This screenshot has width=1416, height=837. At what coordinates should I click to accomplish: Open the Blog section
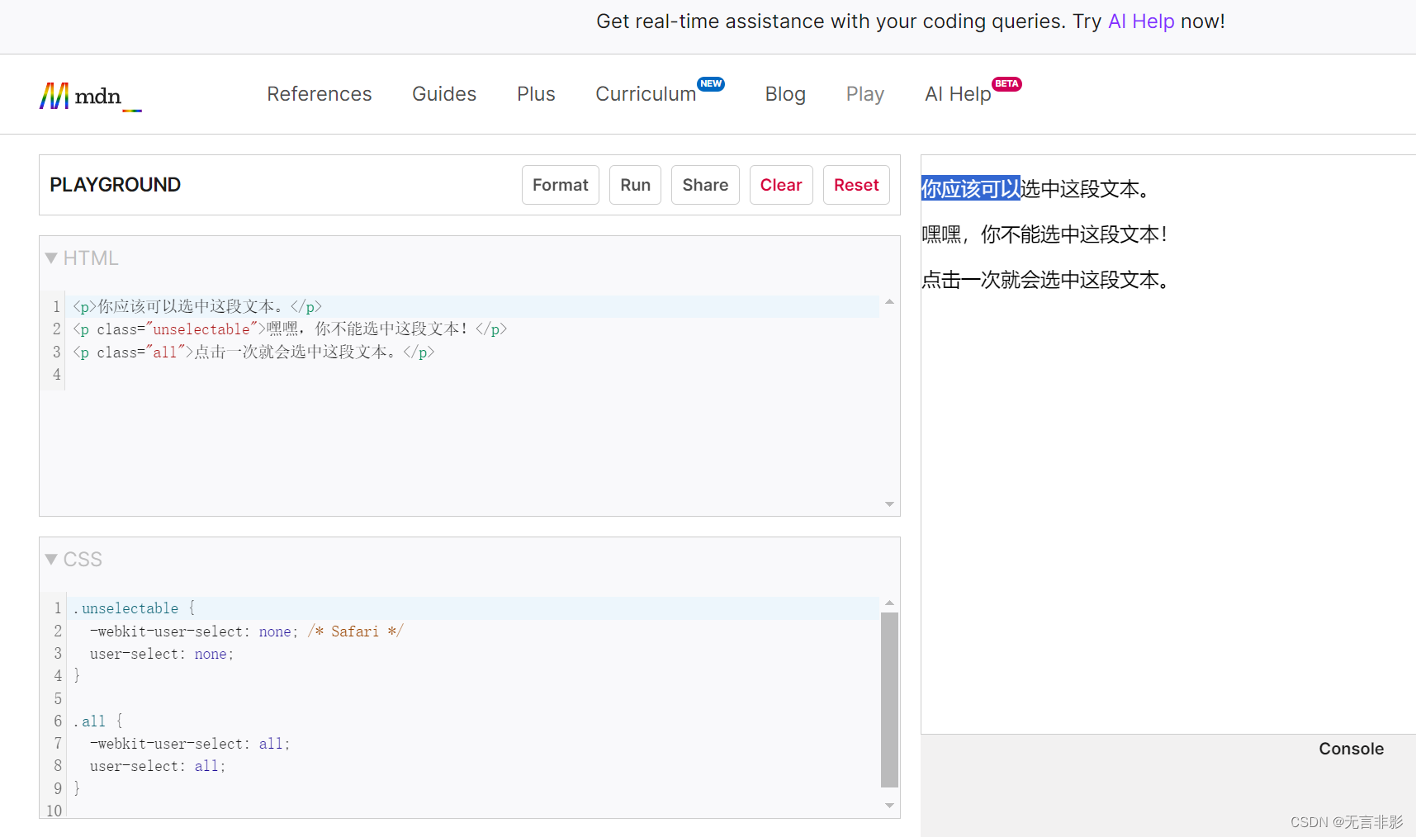(784, 94)
